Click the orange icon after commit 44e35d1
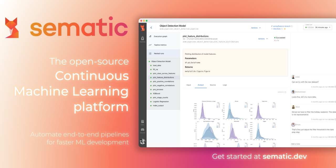 pyautogui.click(x=285, y=29)
